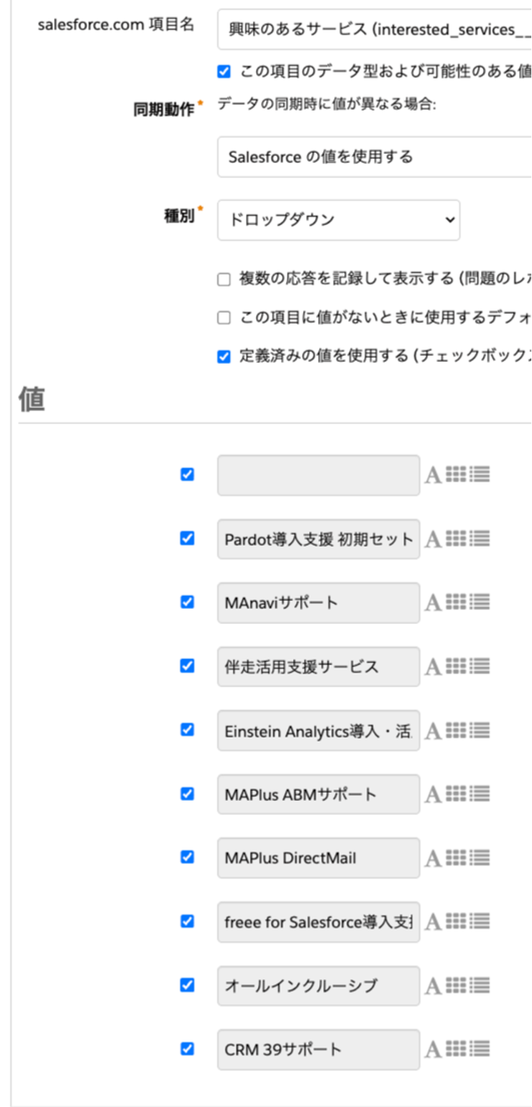Open the salesforce.com 項目名 field selector

pos(374,29)
